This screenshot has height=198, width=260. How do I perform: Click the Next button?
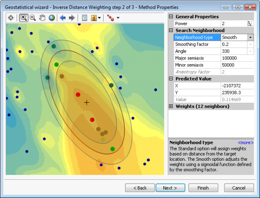coord(170,188)
